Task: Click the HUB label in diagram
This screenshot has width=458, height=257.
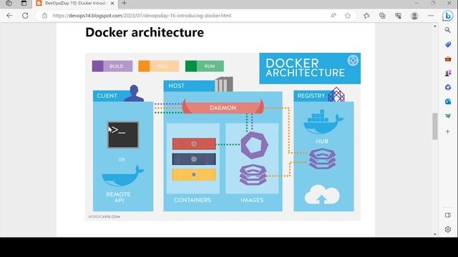Action: tap(322, 141)
